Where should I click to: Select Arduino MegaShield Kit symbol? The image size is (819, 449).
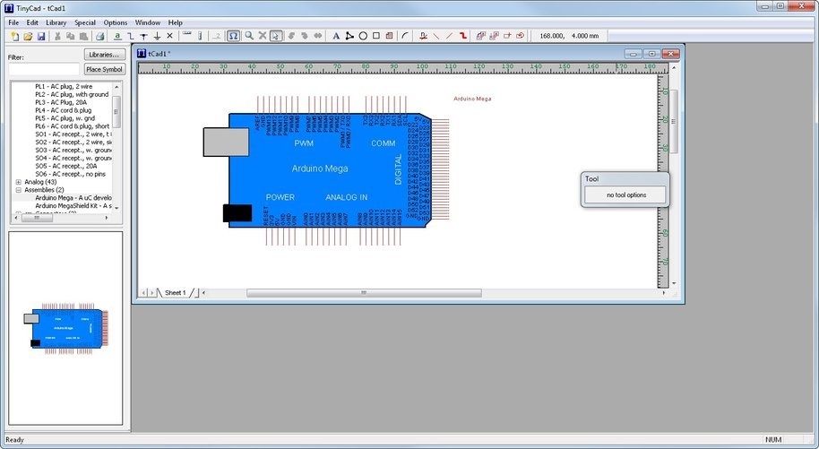pyautogui.click(x=73, y=206)
